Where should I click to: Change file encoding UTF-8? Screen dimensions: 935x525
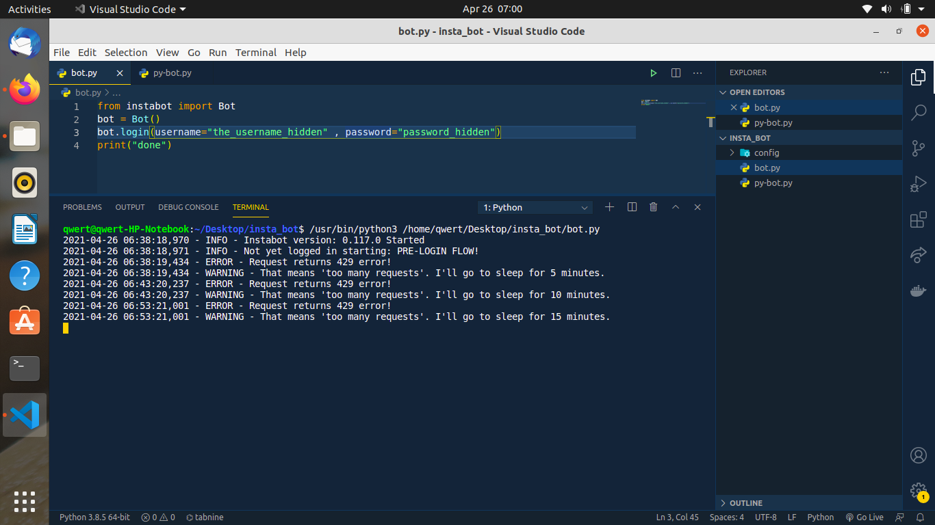[x=766, y=517]
